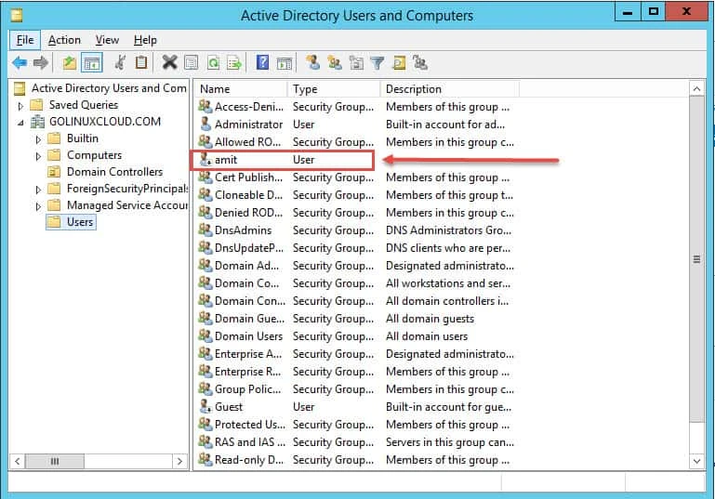Select the Allowed RO... group row

[357, 142]
